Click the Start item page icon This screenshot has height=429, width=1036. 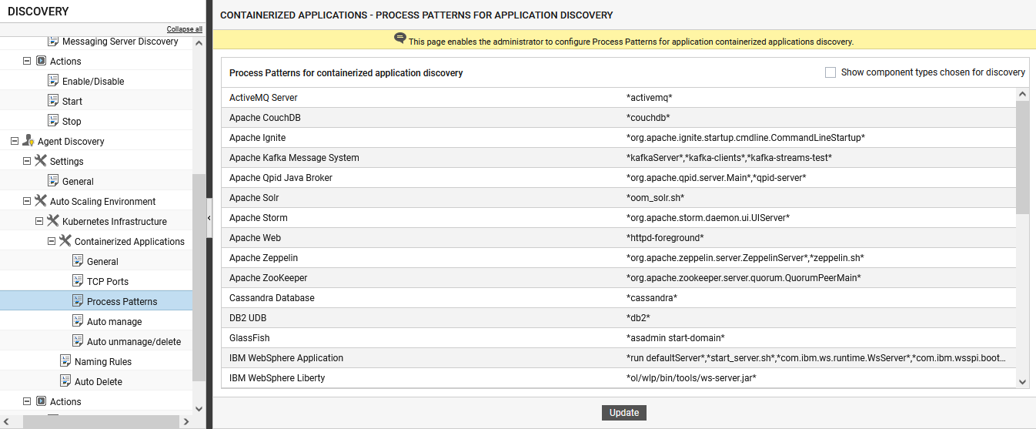pos(53,101)
